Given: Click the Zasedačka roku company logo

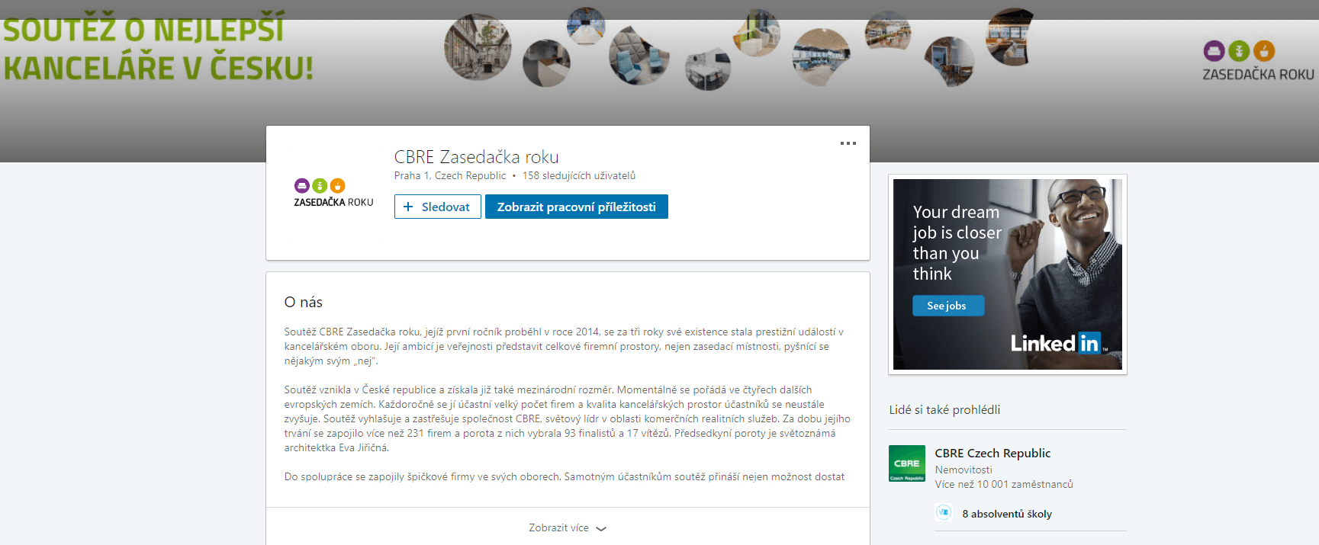Looking at the screenshot, I should pyautogui.click(x=333, y=193).
